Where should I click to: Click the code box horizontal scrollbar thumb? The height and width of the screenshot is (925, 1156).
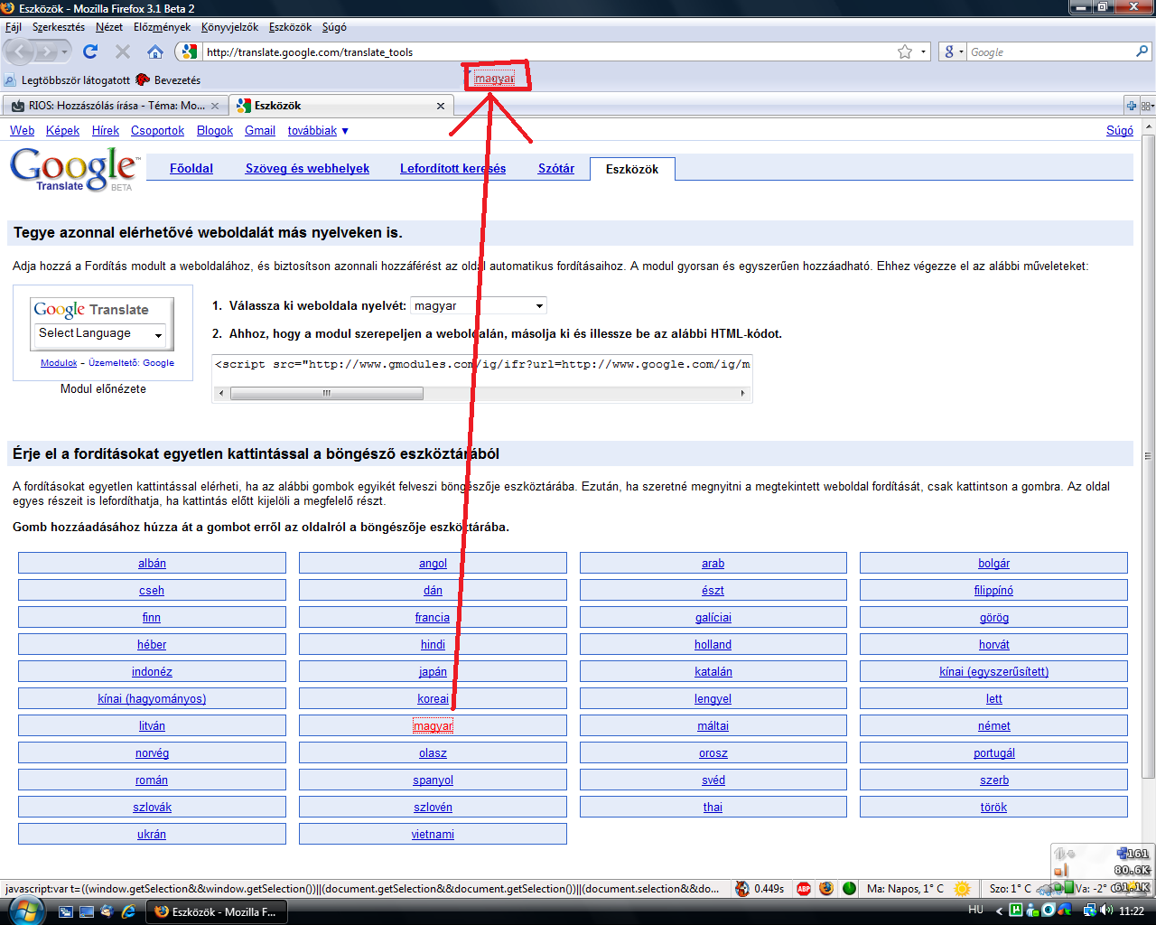327,394
